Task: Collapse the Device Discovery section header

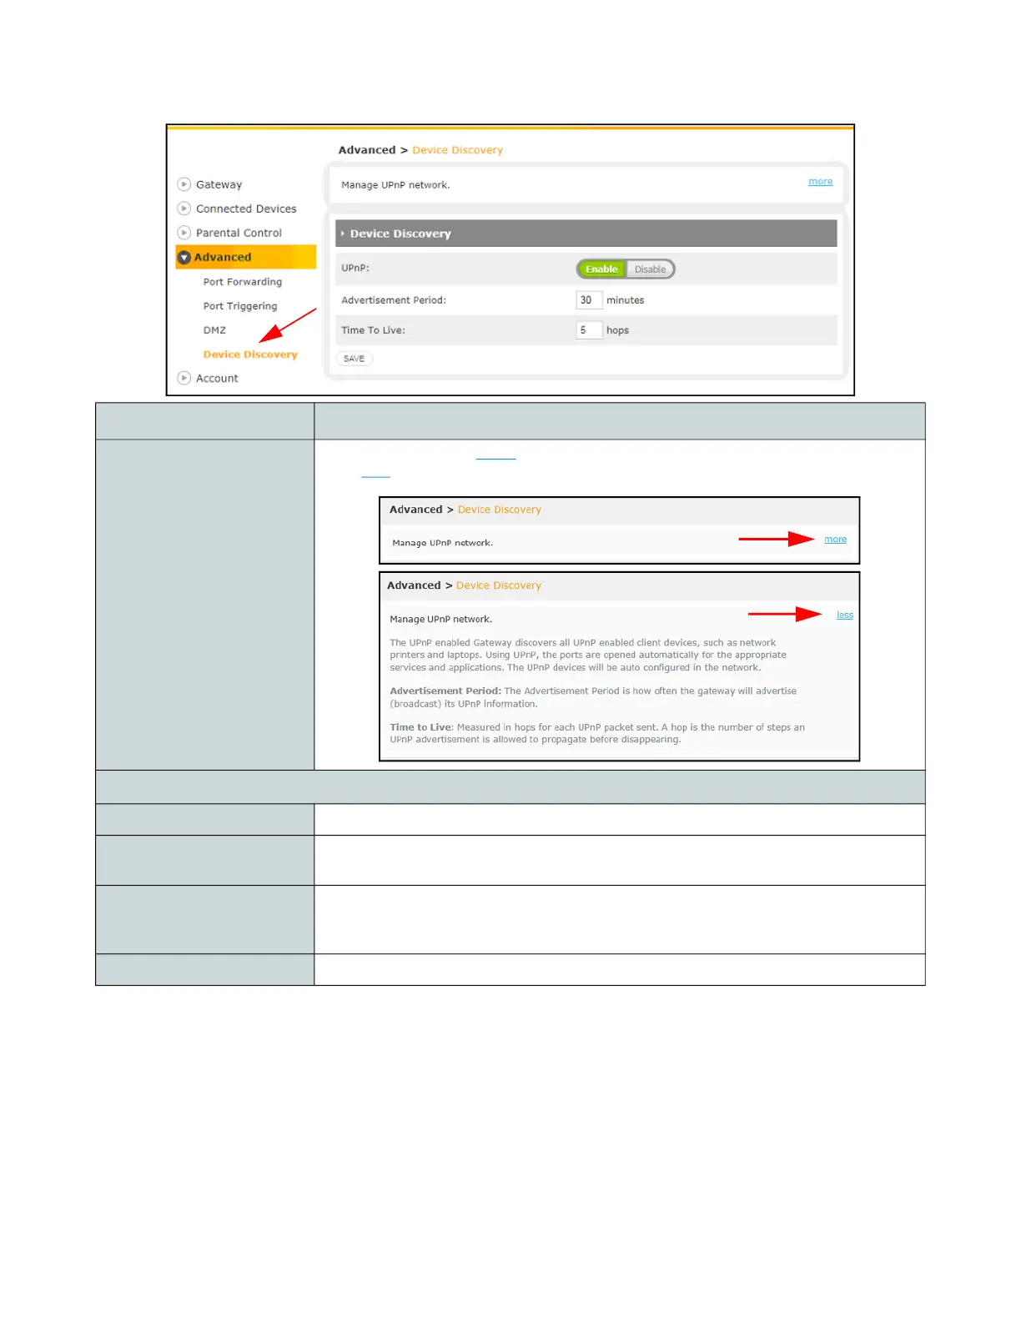Action: 586,234
